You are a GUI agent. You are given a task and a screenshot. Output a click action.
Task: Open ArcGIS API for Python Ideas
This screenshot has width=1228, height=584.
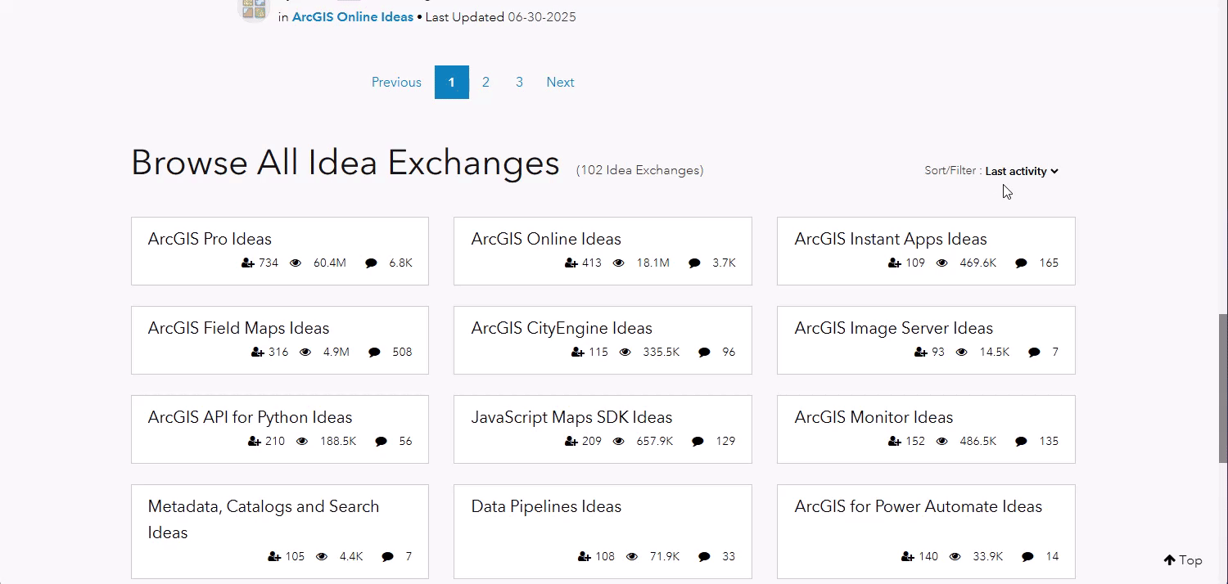(x=250, y=417)
